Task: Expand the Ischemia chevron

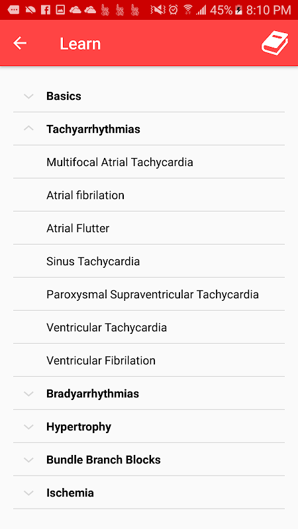Action: pyautogui.click(x=29, y=493)
